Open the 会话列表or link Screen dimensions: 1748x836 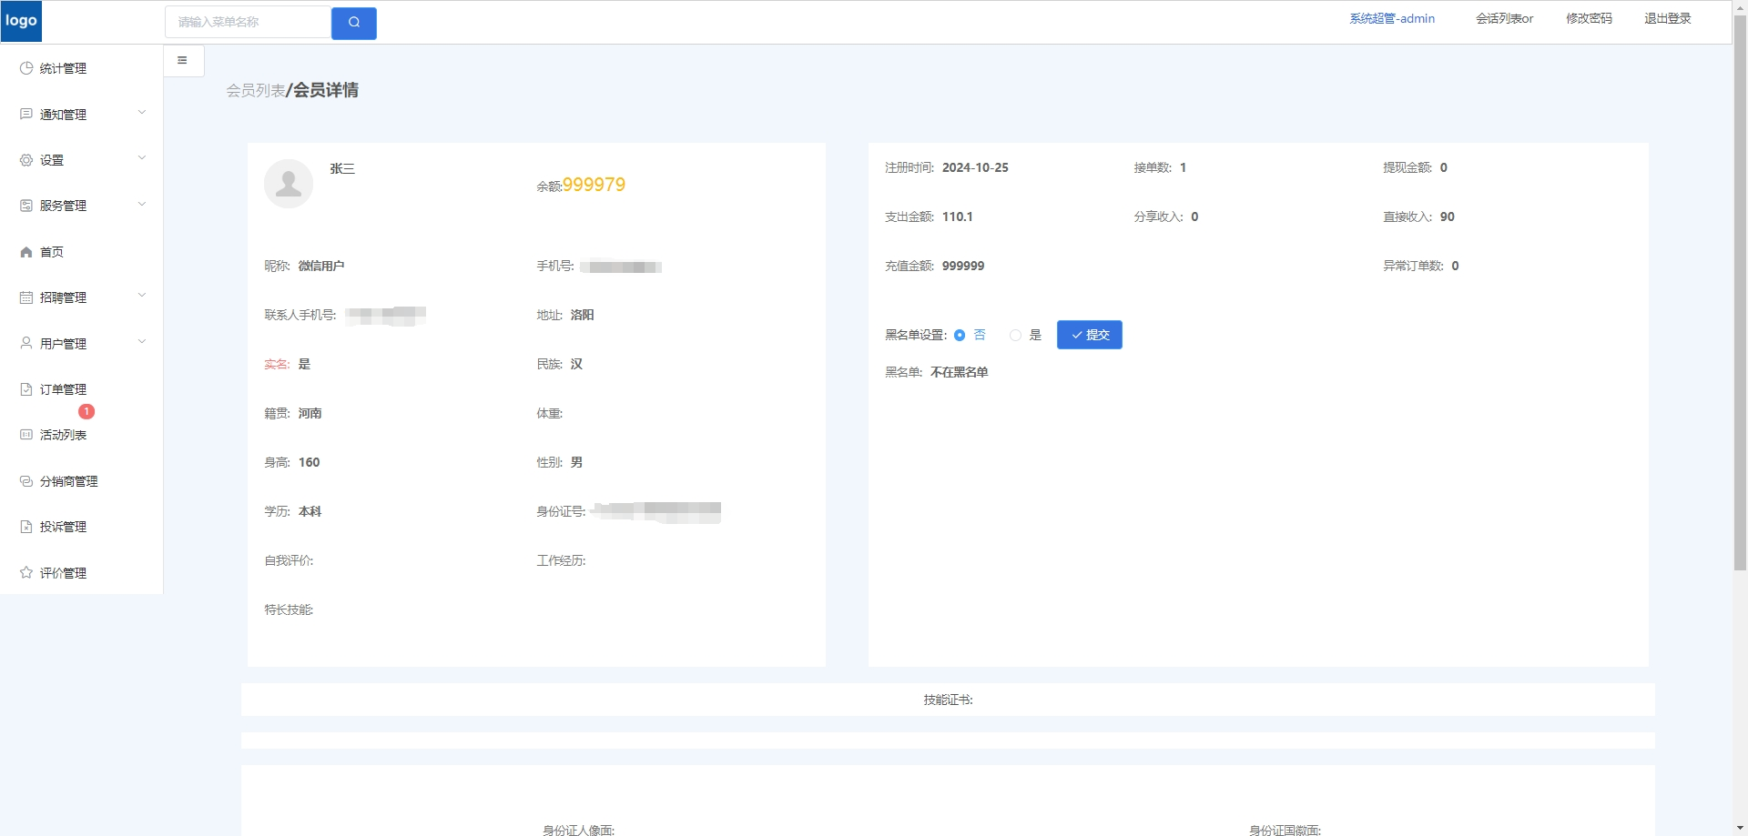tap(1504, 18)
